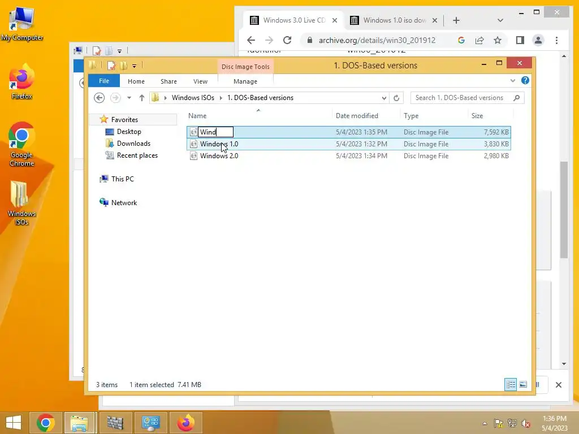Screen dimensions: 579x434
Task: Close the Chrome download bar
Action: coord(558,384)
